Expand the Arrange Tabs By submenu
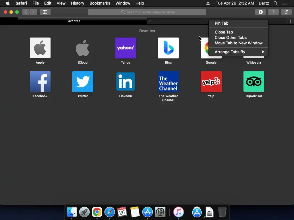The image size is (294, 220). [x=238, y=52]
